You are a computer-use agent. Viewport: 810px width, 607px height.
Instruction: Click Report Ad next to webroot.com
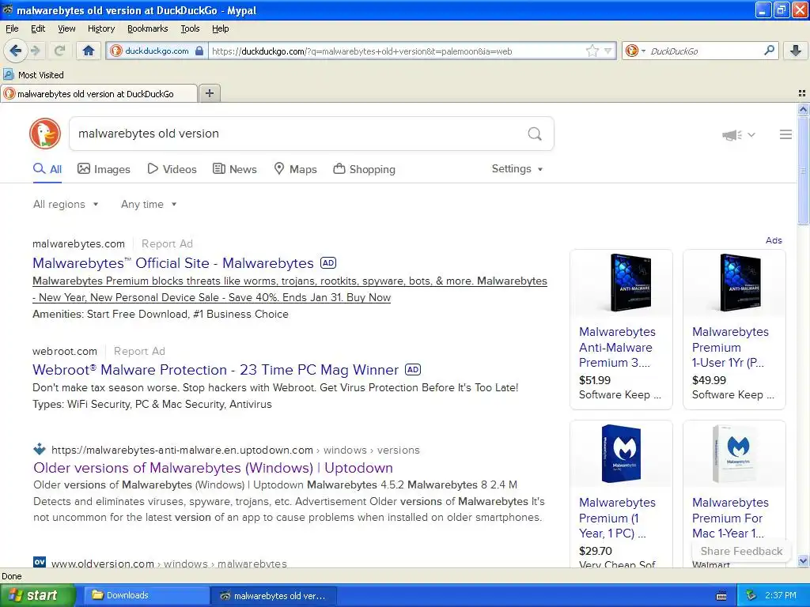(139, 351)
